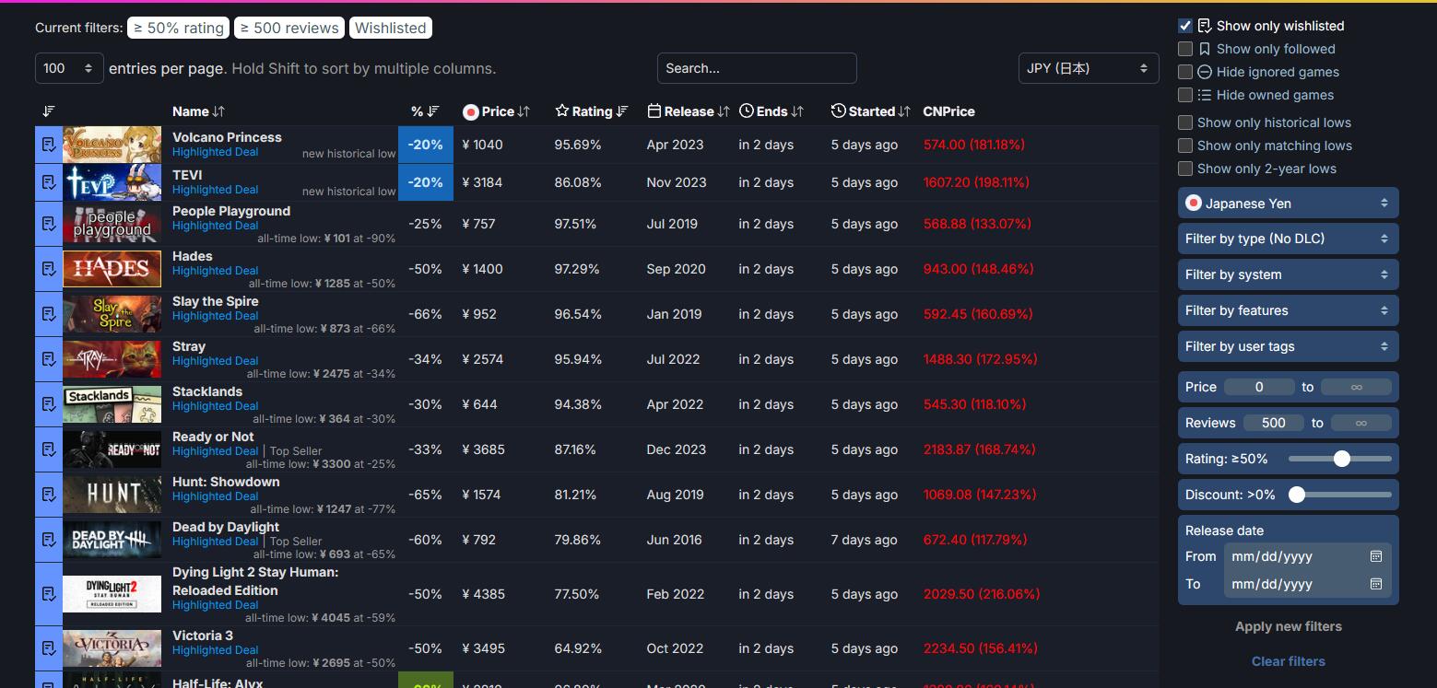The height and width of the screenshot is (688, 1437).
Task: Sort by Name column sort arrows
Action: [218, 111]
